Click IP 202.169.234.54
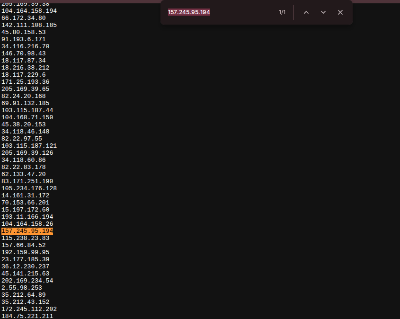 click(x=27, y=281)
